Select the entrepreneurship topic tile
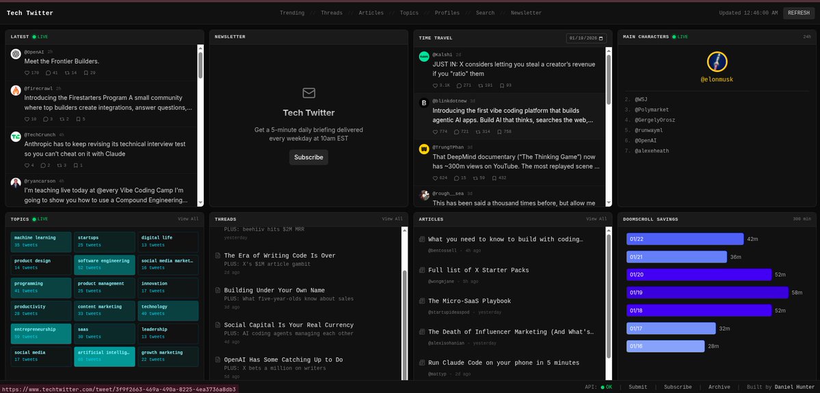This screenshot has height=393, width=820. [x=41, y=333]
